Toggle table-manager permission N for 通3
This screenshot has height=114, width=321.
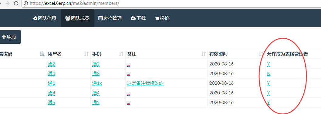tap(269, 74)
